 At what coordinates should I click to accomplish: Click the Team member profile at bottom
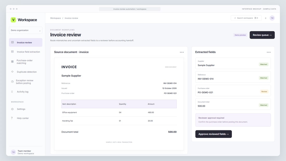[x=25, y=152]
